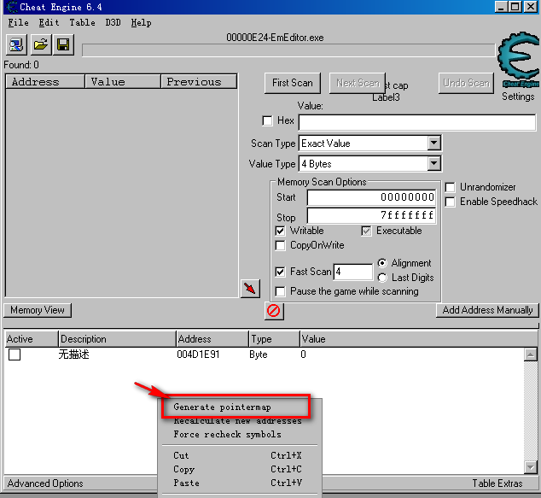Image resolution: width=541 pixels, height=498 pixels.
Task: Enable Pause the game while scanning
Action: click(x=280, y=291)
